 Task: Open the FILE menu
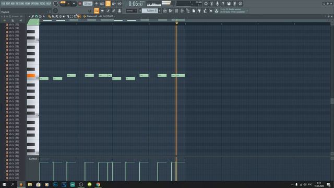(x=4, y=4)
